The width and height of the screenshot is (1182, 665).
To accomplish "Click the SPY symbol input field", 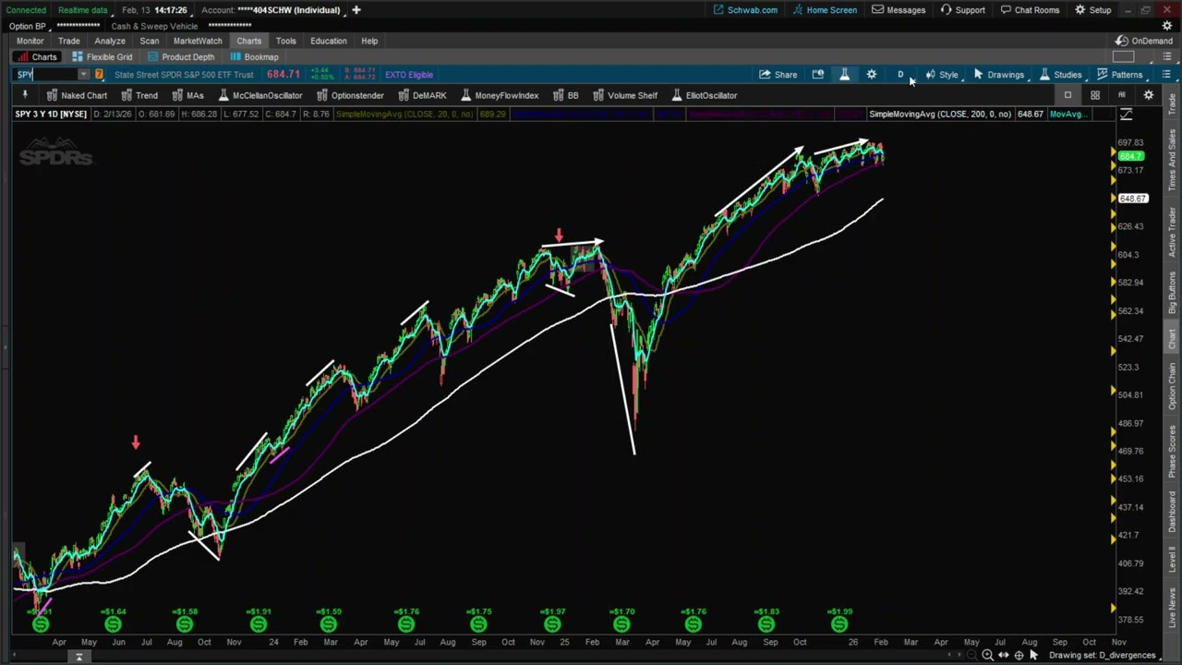I will click(x=46, y=75).
